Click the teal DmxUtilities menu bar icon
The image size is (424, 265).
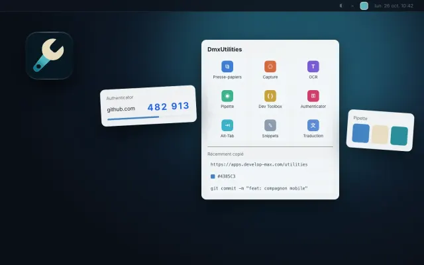364,6
